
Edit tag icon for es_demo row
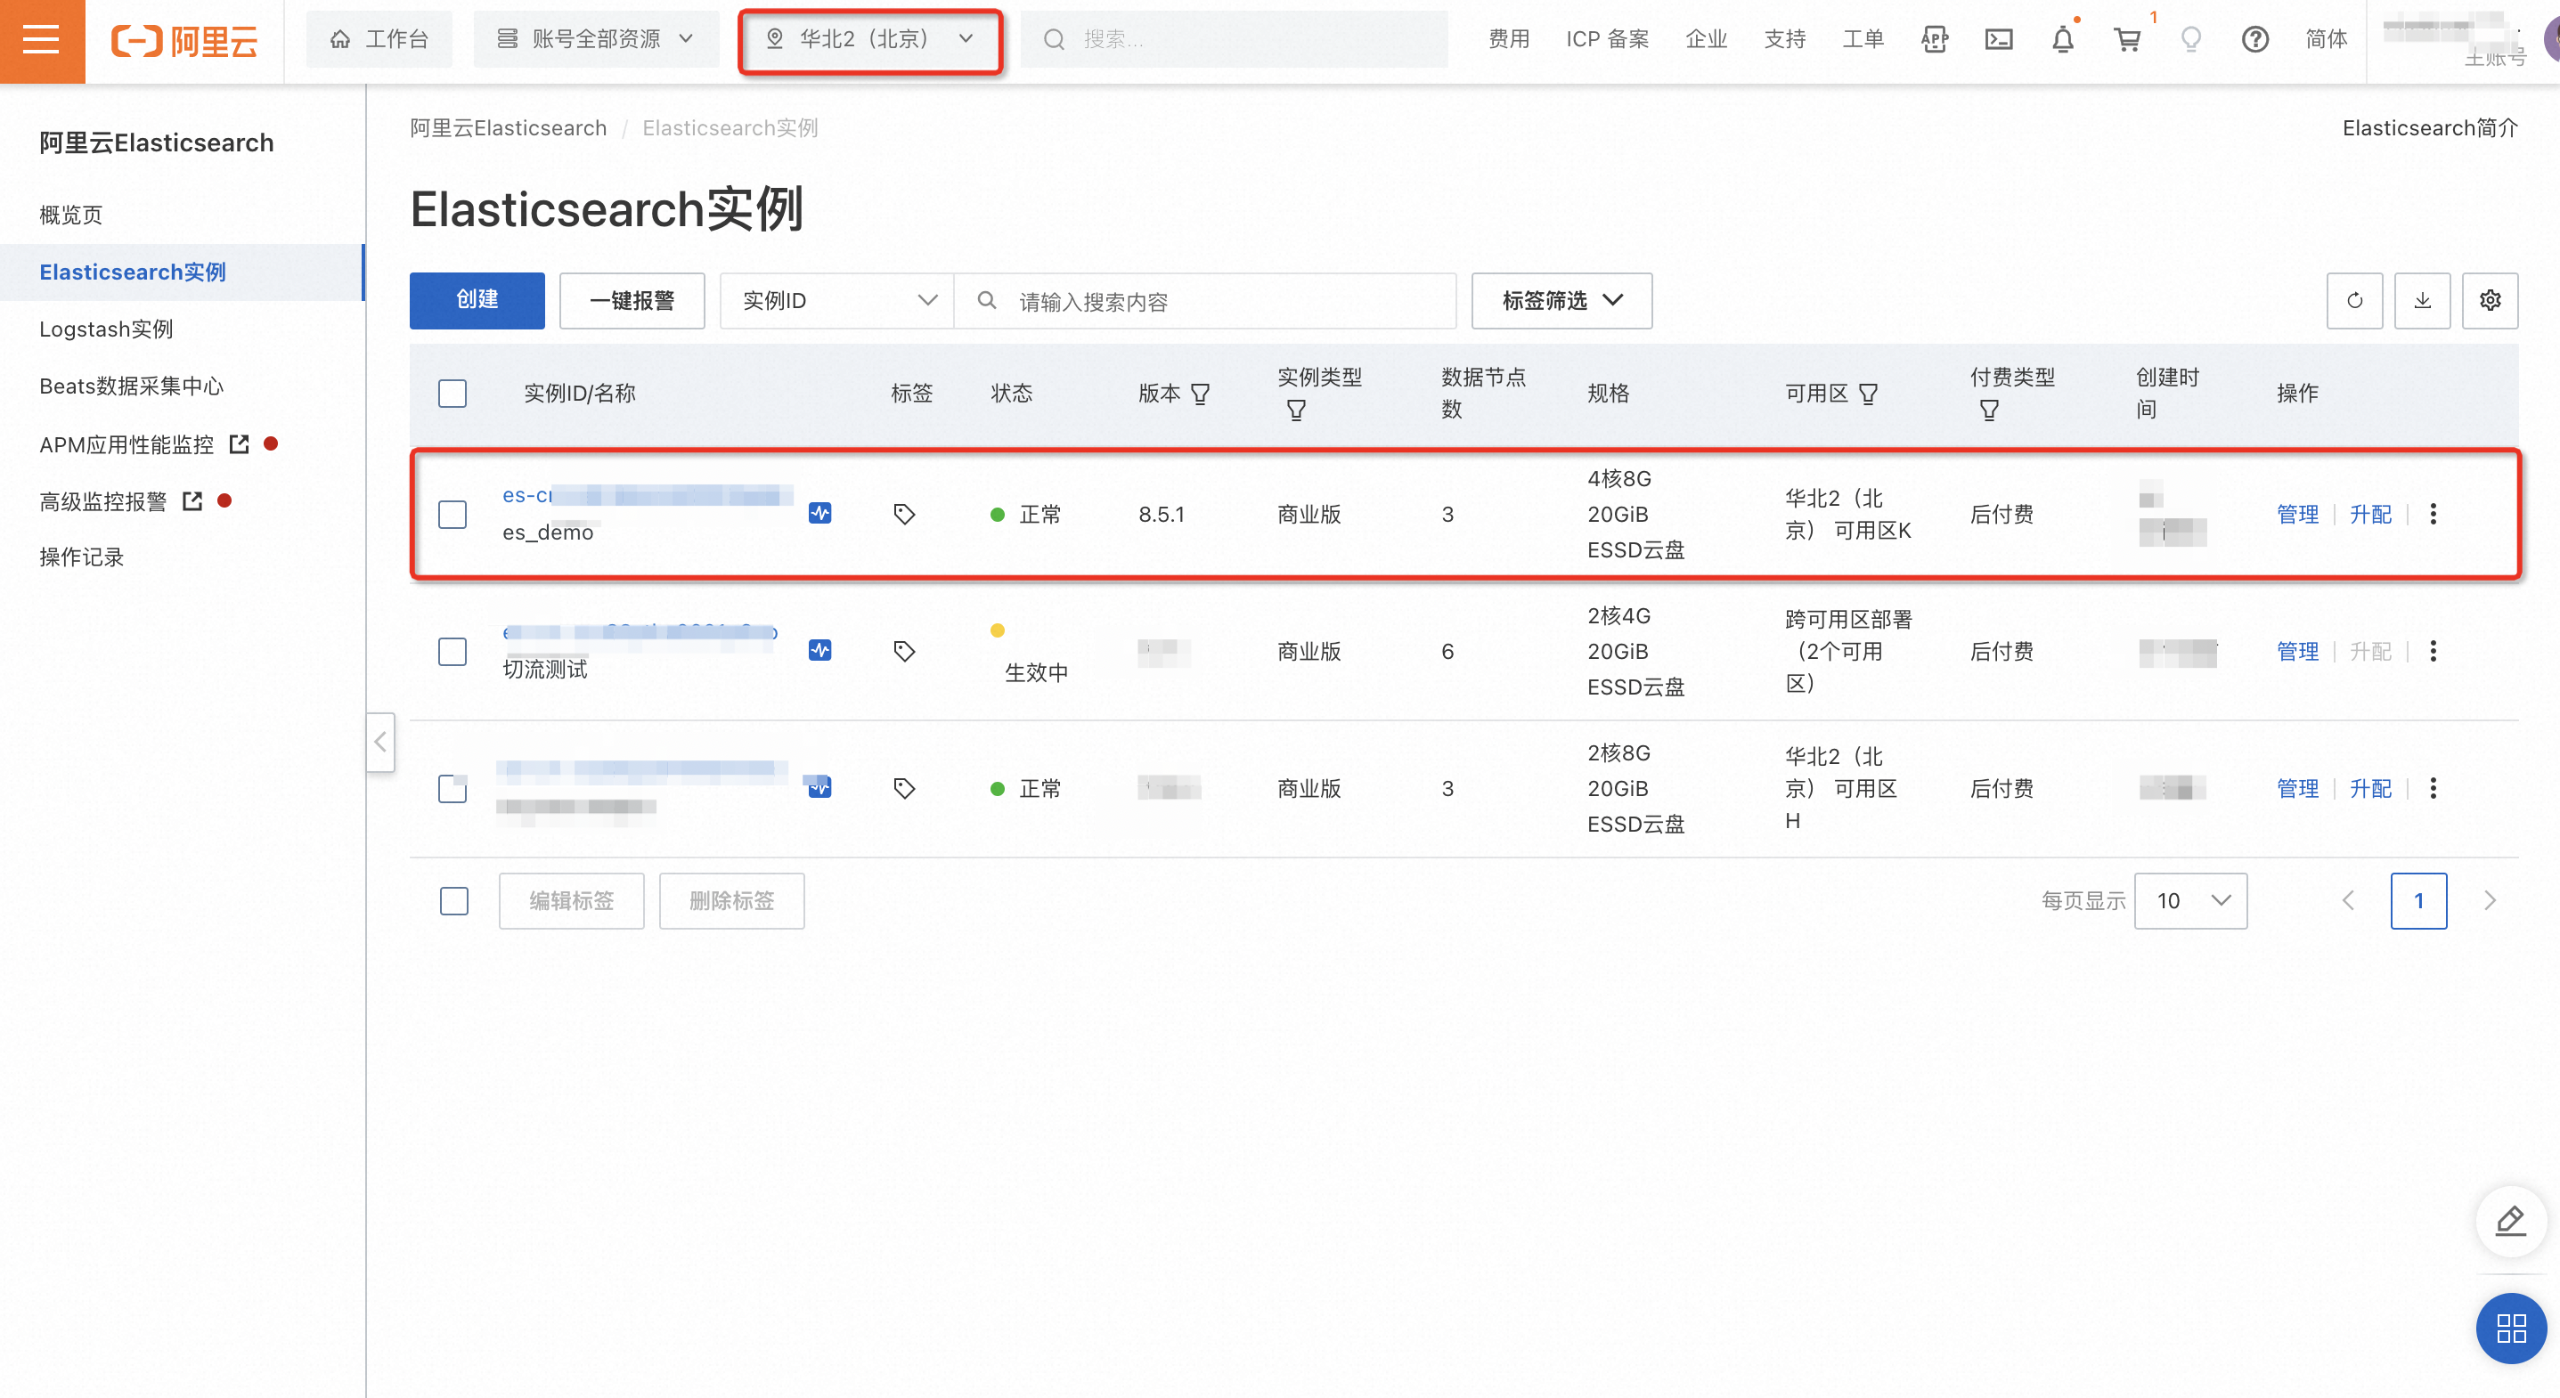tap(903, 514)
